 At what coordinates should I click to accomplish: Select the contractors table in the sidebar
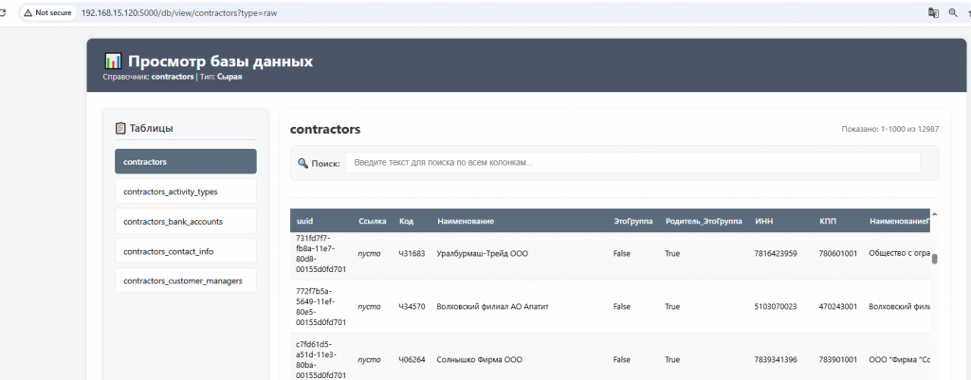click(186, 162)
